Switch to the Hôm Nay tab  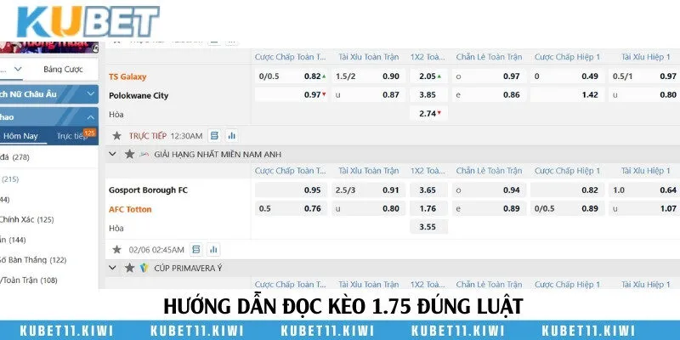click(x=21, y=136)
